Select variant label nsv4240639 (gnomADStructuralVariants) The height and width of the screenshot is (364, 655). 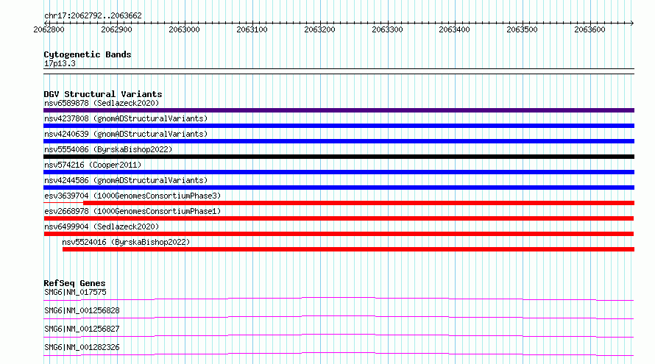tap(126, 134)
